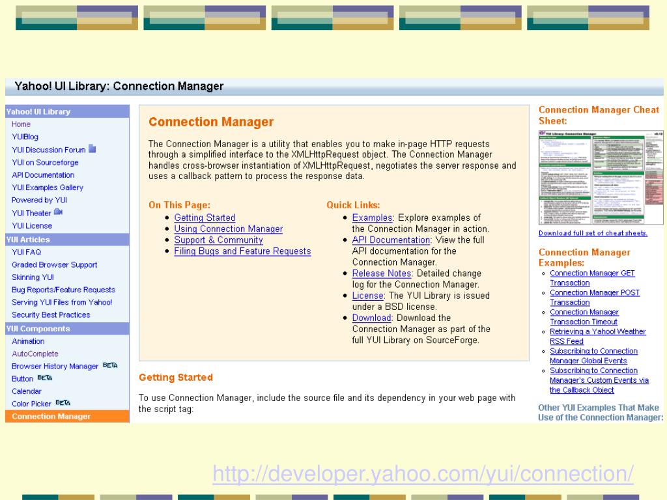Open the YUI FAQ article
Image resolution: width=667 pixels, height=500 pixels.
[x=26, y=252]
